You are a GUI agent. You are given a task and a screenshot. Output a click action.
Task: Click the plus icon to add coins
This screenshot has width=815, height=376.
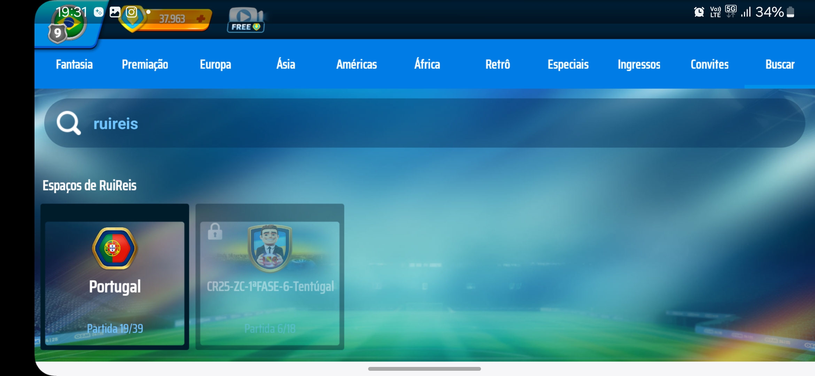(x=201, y=18)
